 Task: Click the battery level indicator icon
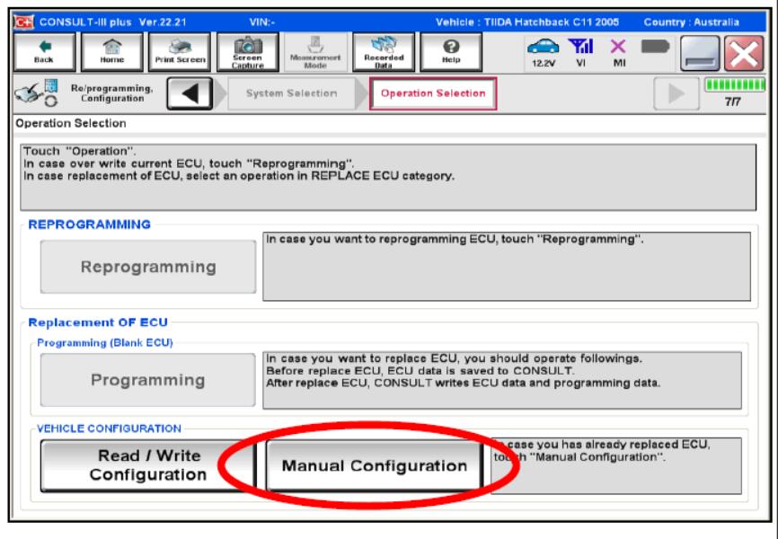point(656,47)
